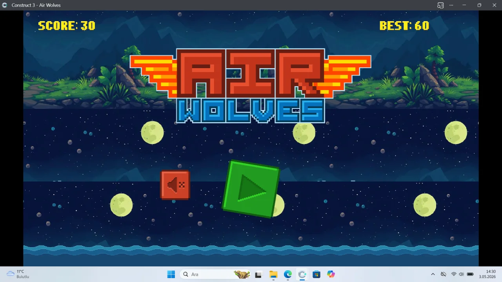
Task: Show hidden tray icons chevron
Action: coord(433,274)
